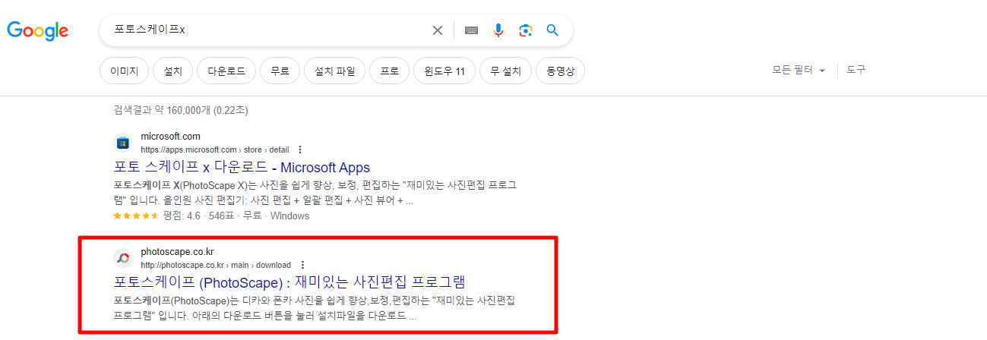Select the 동영상 filter chip
987x340 pixels.
point(560,71)
